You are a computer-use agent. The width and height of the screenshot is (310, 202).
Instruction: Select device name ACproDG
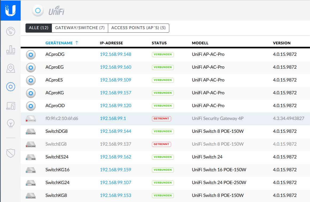click(55, 54)
